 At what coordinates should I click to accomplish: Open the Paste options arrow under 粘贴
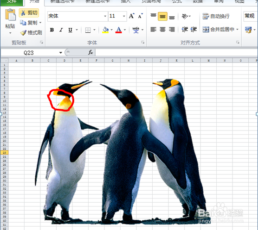tap(10, 33)
